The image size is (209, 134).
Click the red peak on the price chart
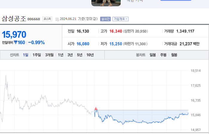(96, 108)
